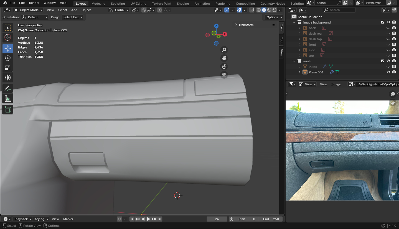Toggle X-ray mode in the viewport header
Image resolution: width=399 pixels, height=229 pixels.
pyautogui.click(x=251, y=10)
